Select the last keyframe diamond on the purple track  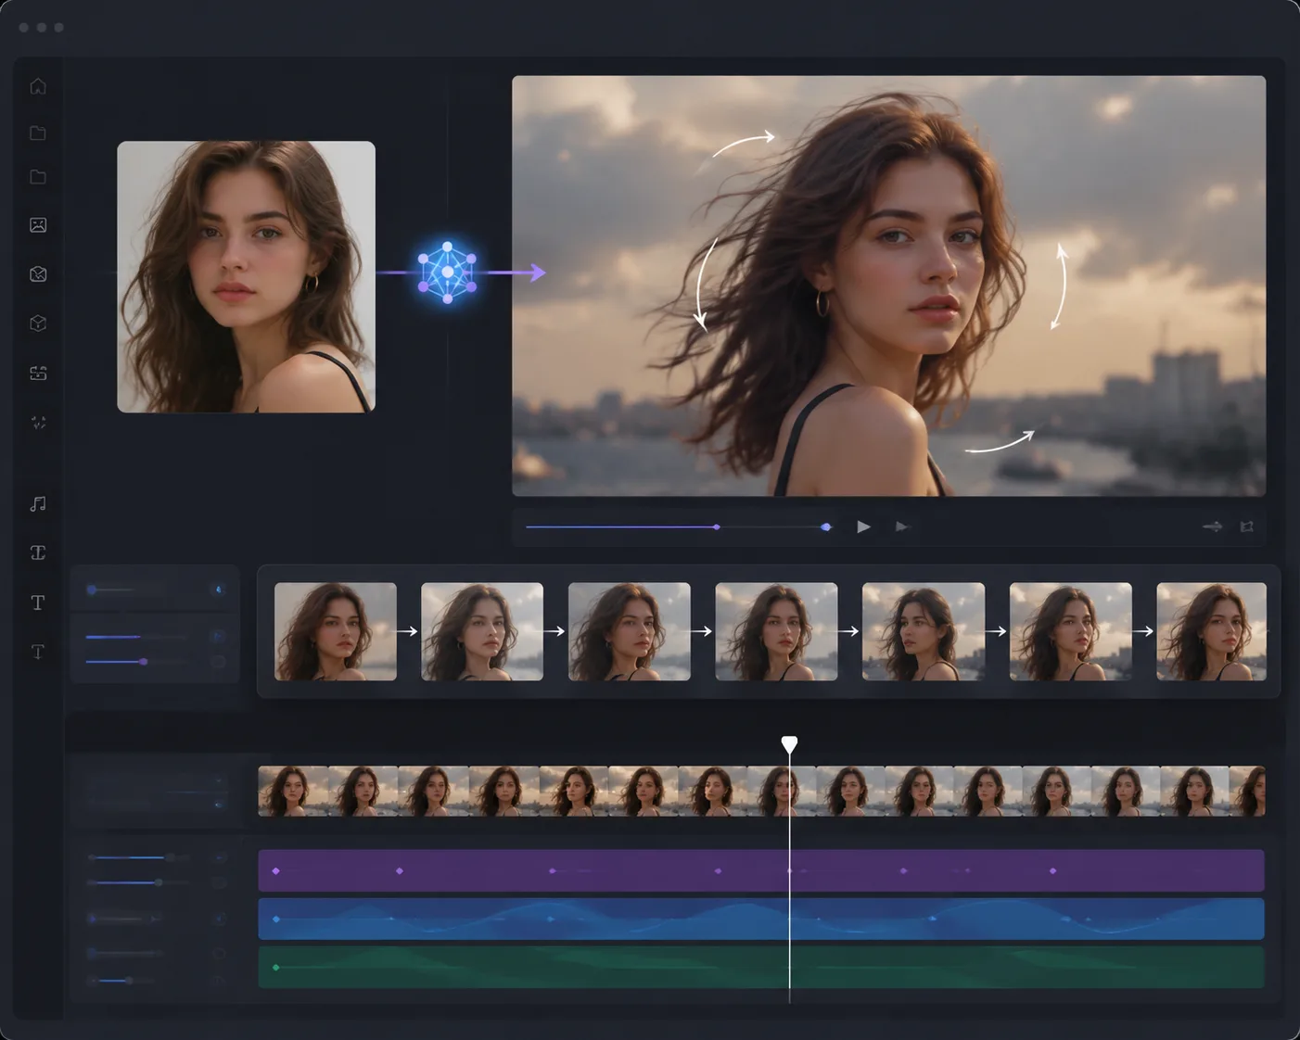point(1052,870)
